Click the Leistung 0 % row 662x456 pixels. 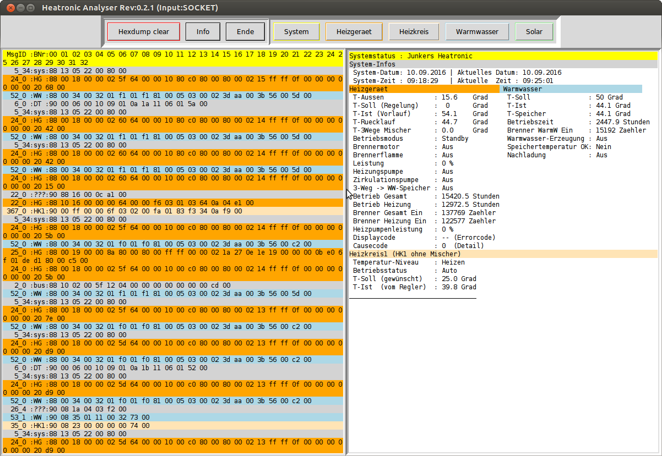point(403,163)
